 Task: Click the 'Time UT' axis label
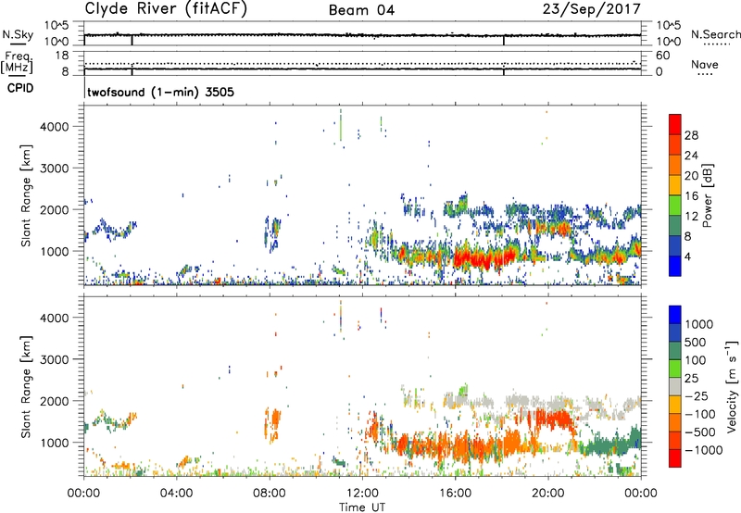click(362, 507)
